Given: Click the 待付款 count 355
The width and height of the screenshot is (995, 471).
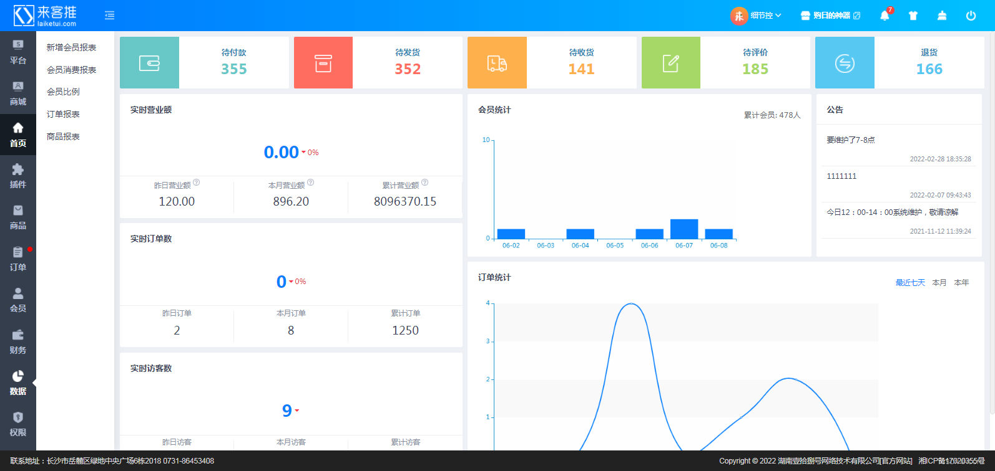Looking at the screenshot, I should (x=234, y=69).
